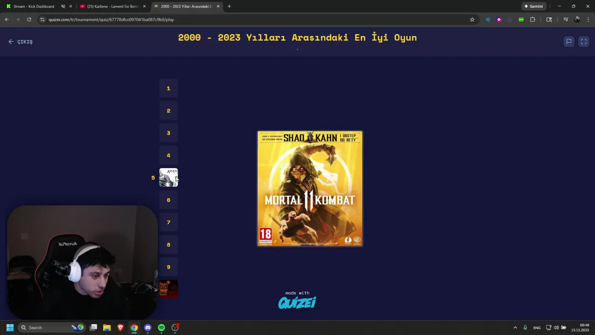Reload the quizei page
595x335 pixels.
point(29,20)
